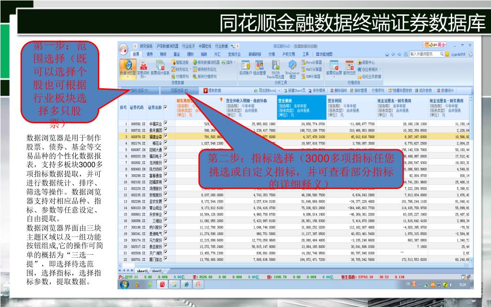The height and width of the screenshot is (307, 491).
Task: Open Beta计算器
Action: coord(312,62)
